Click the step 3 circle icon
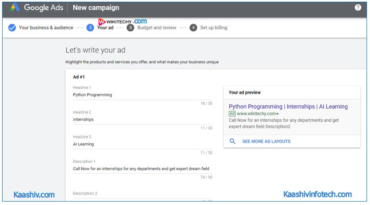370x205 pixels. pos(130,28)
